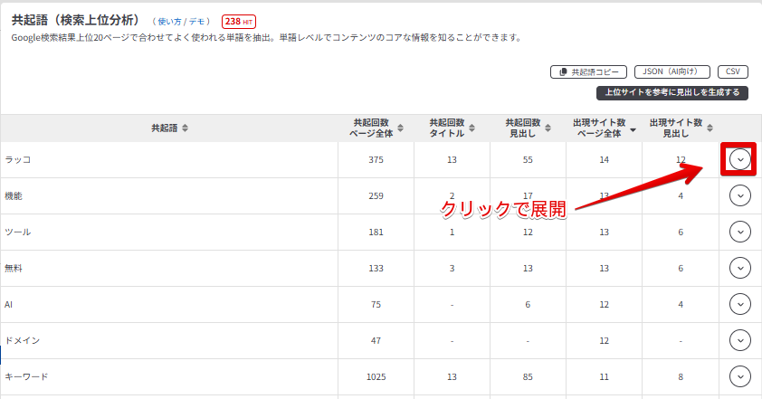Open the 使い方 link
Screen dimensions: 762x399
(169, 21)
